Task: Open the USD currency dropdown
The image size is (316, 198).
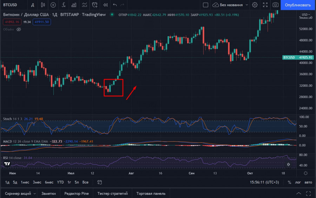Action: 306,14
